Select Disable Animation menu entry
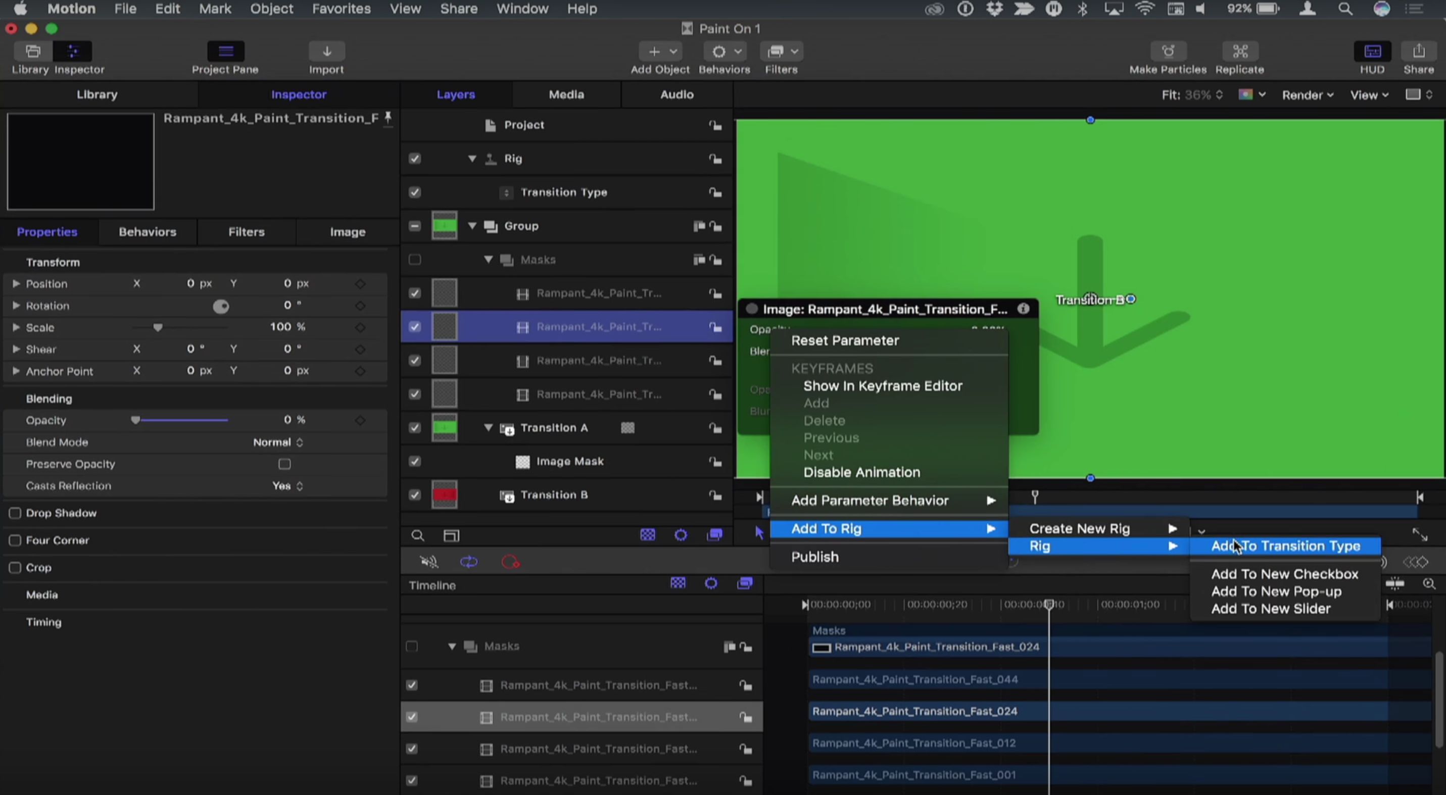Viewport: 1446px width, 795px height. tap(861, 472)
